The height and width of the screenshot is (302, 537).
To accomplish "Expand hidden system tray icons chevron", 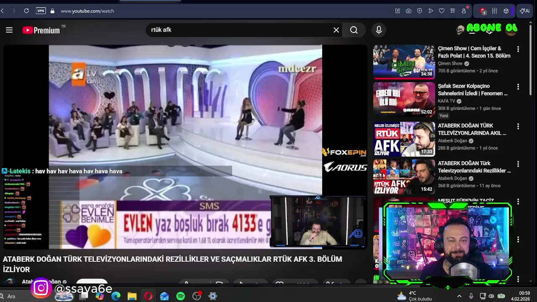I will (459, 296).
